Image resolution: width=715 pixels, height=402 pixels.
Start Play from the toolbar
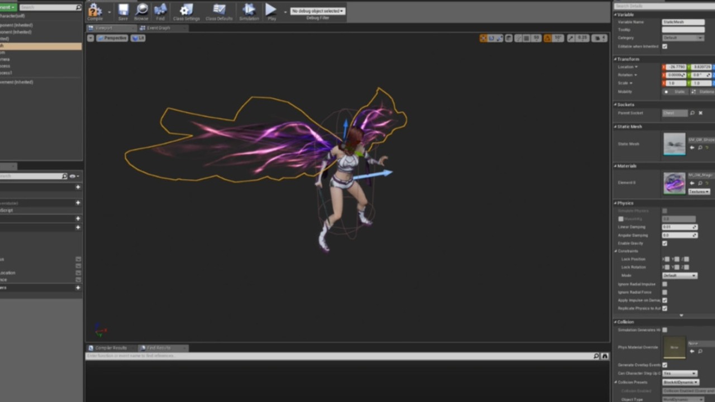[x=271, y=11]
